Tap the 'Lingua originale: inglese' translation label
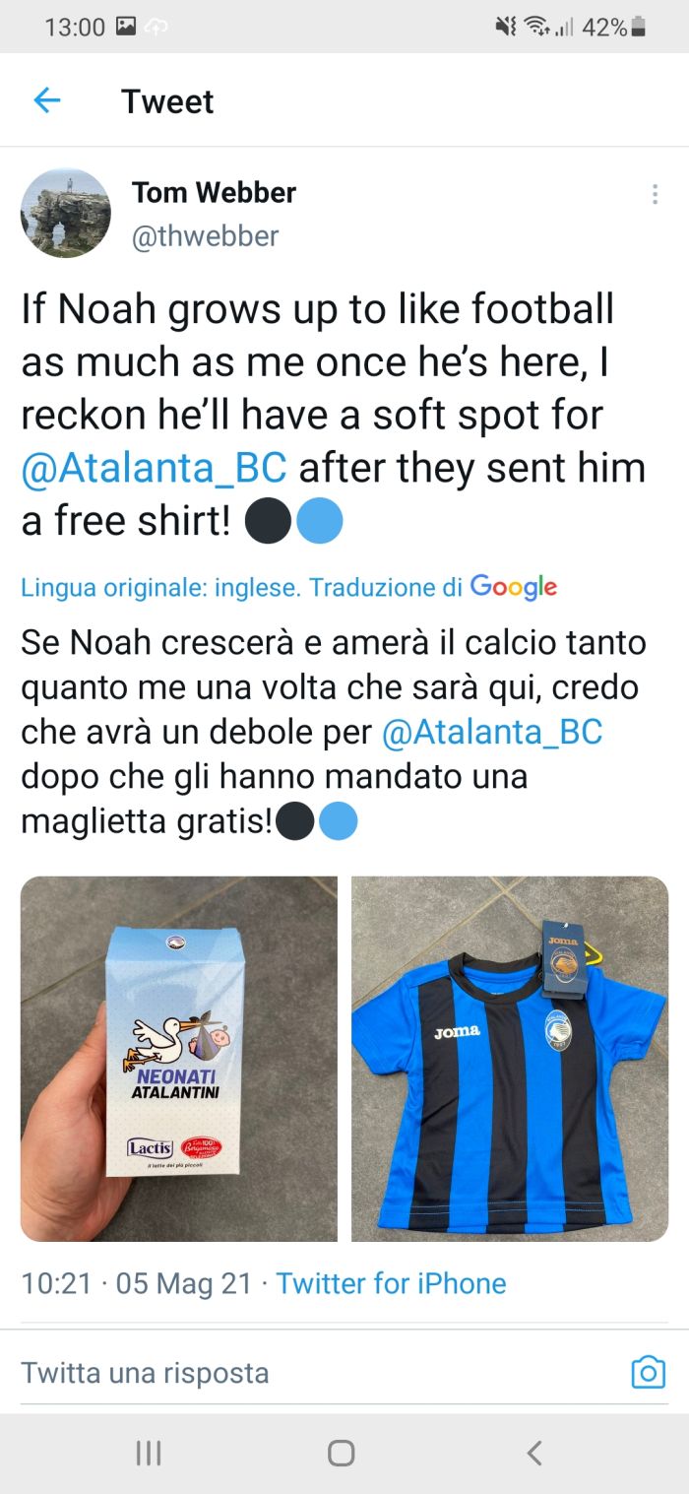Screen dimensions: 689x1494 [x=160, y=588]
